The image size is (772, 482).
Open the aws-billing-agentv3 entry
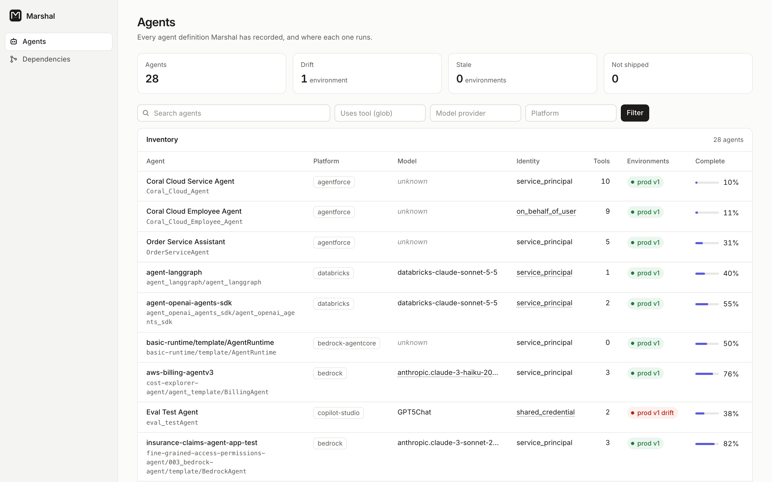click(x=180, y=373)
